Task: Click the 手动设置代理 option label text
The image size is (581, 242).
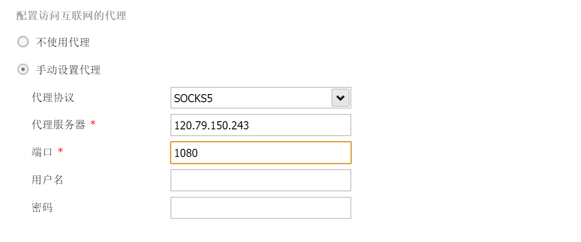Action: tap(68, 70)
